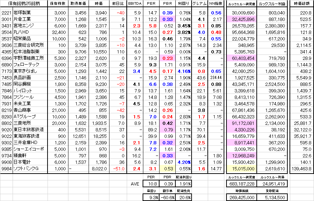Click the 取得単価 column header
This screenshot has height=201, width=314.
click(x=78, y=3)
